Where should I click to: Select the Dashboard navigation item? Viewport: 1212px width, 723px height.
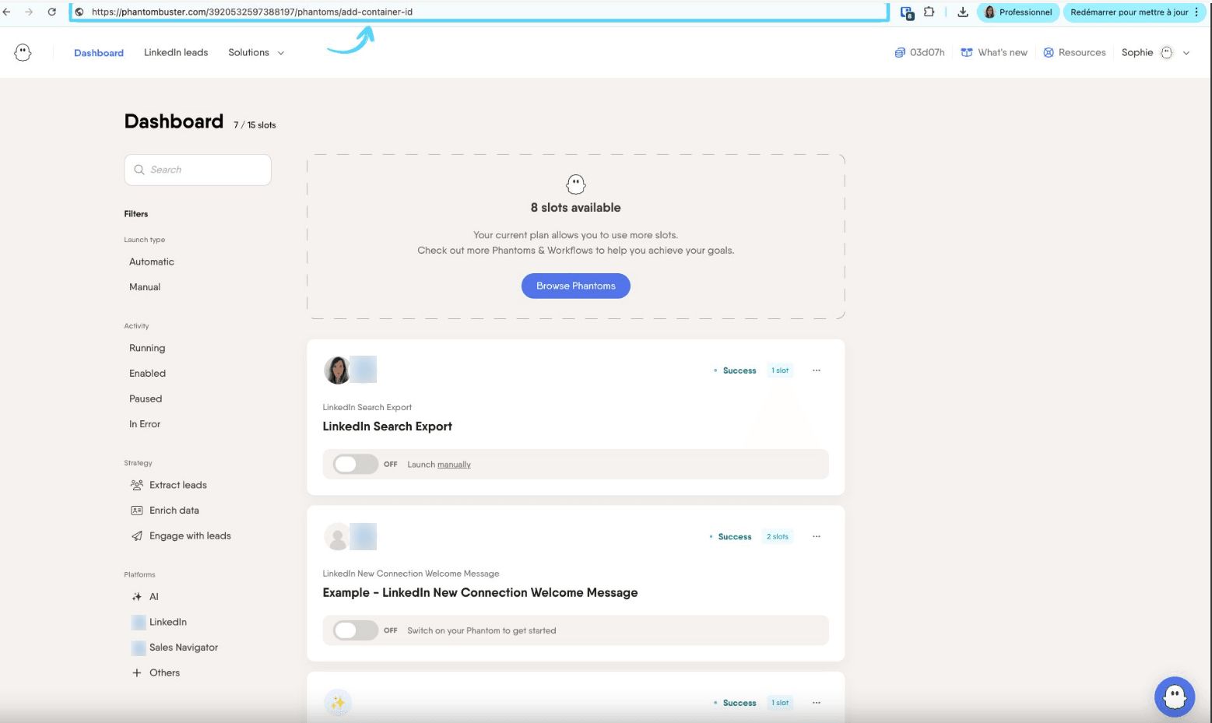point(99,52)
